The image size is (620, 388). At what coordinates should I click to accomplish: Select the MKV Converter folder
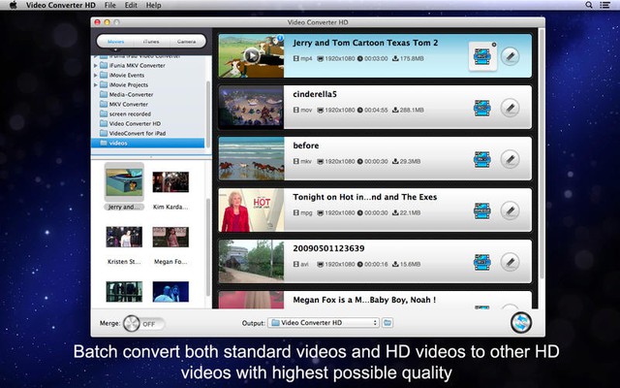(128, 104)
